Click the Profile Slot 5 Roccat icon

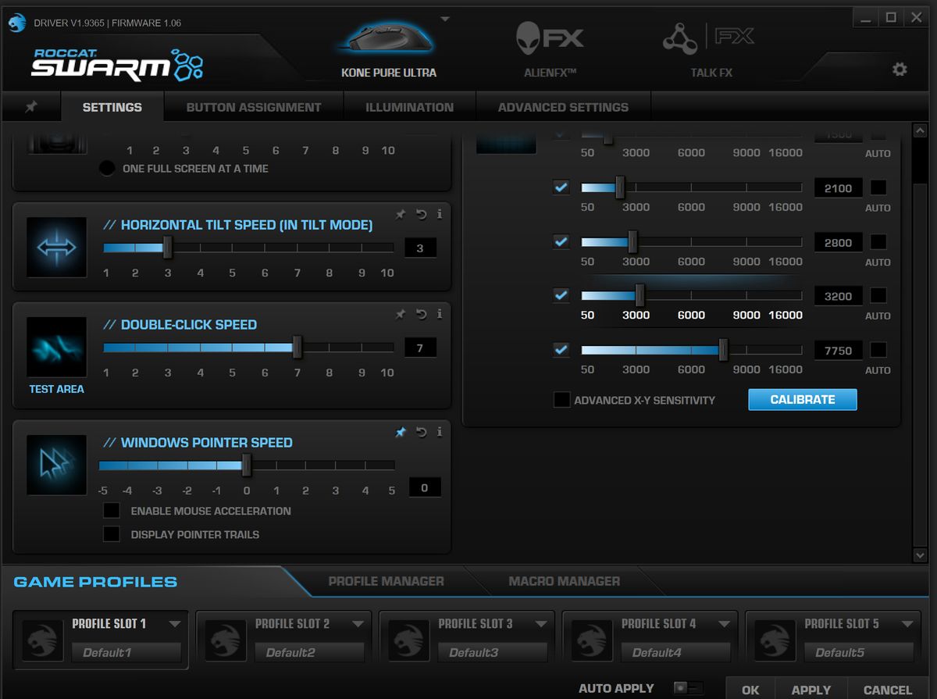pos(775,641)
